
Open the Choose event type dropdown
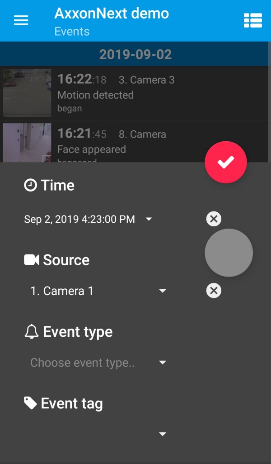[x=163, y=363]
